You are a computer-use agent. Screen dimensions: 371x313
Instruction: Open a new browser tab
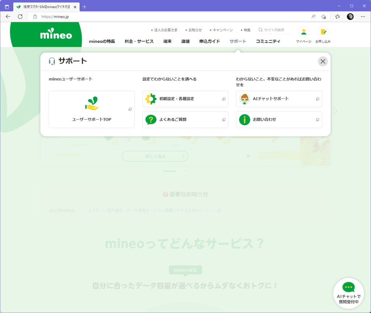[84, 7]
